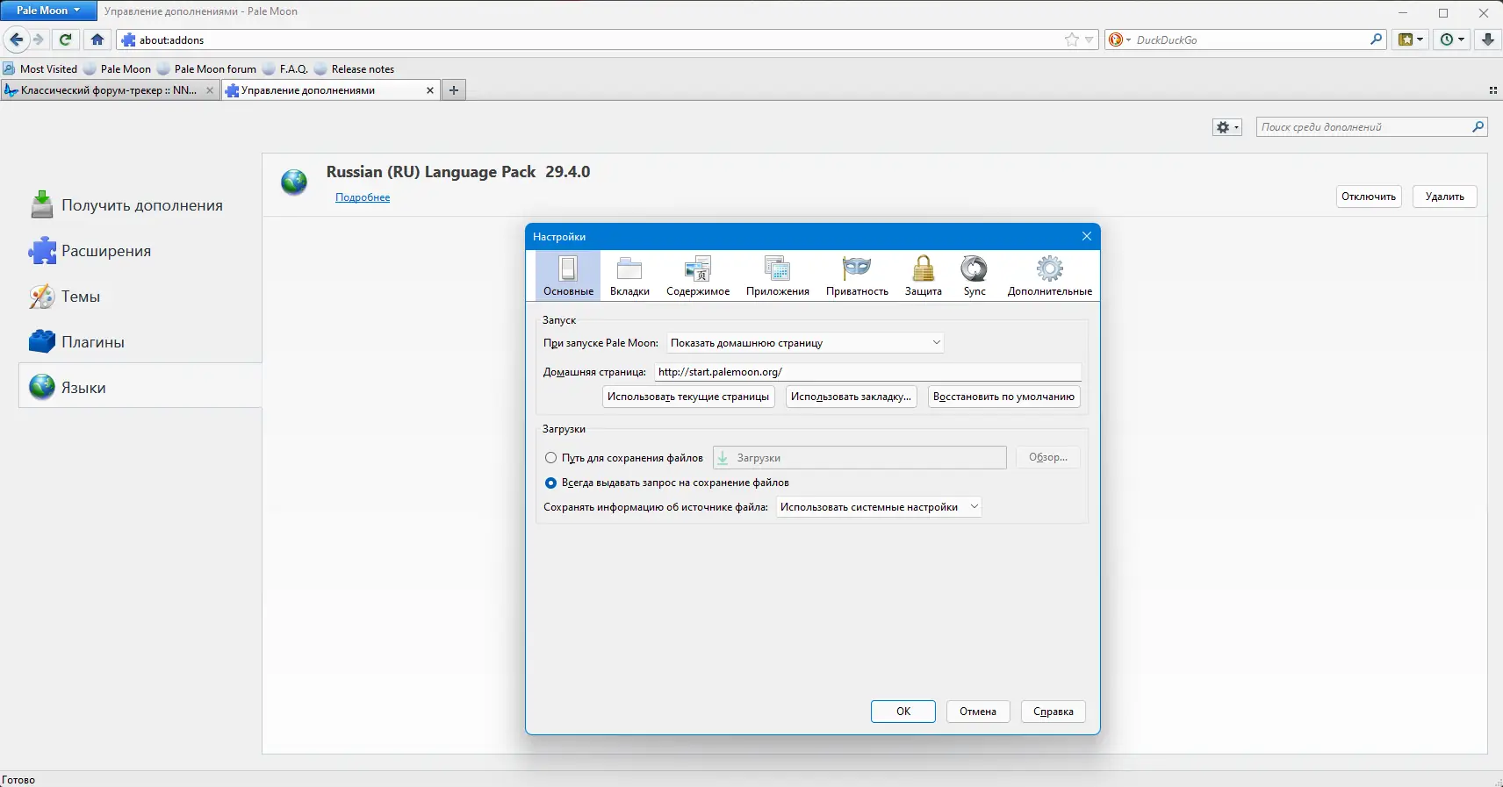Viewport: 1503px width, 787px height.
Task: Select the Расширения category
Action: pos(140,251)
